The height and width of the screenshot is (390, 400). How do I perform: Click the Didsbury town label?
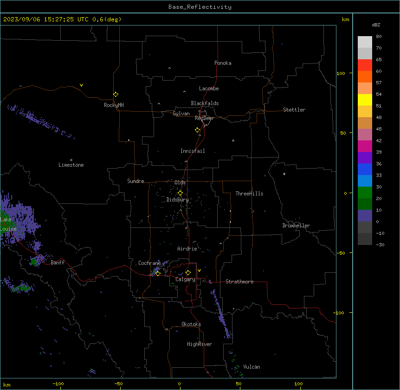click(x=178, y=200)
